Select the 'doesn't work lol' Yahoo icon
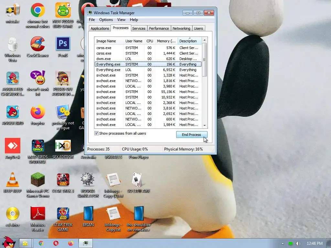331x248 pixels. pyautogui.click(x=37, y=83)
